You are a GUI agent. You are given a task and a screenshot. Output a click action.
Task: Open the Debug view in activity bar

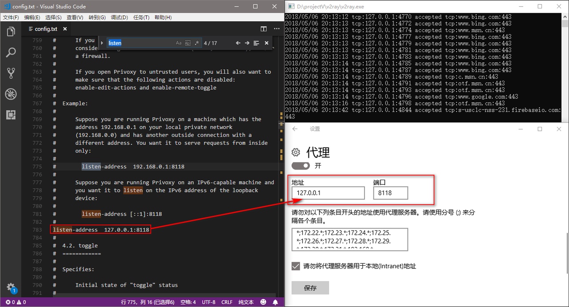pyautogui.click(x=11, y=94)
